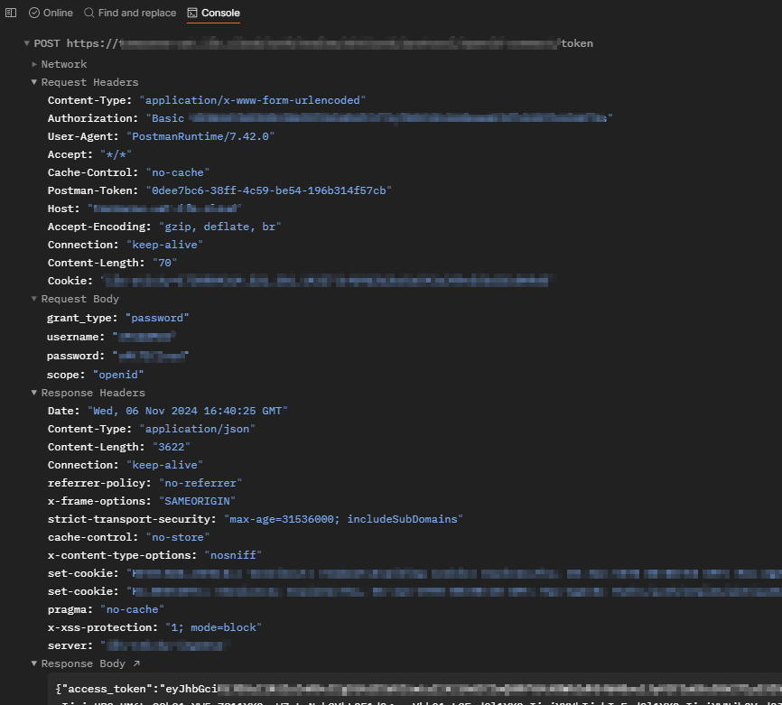This screenshot has width=782, height=705.
Task: Click the access_token line in response body
Action: (135, 689)
